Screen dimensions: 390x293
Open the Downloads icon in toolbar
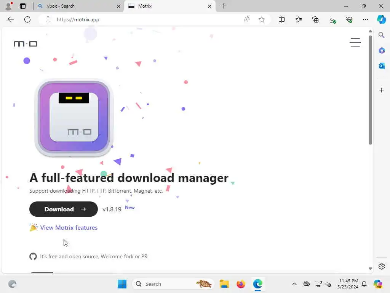pos(332,19)
